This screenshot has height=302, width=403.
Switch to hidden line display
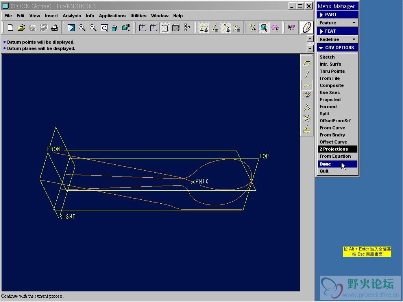[154, 28]
